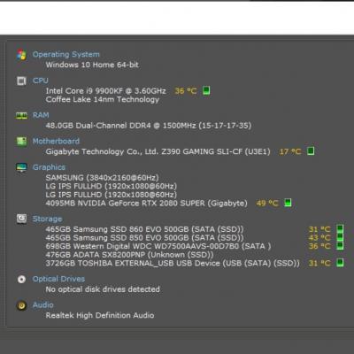Select the Gigabyte Z390 GAMING SLI-CF line
The height and width of the screenshot is (354, 354).
pyautogui.click(x=158, y=151)
